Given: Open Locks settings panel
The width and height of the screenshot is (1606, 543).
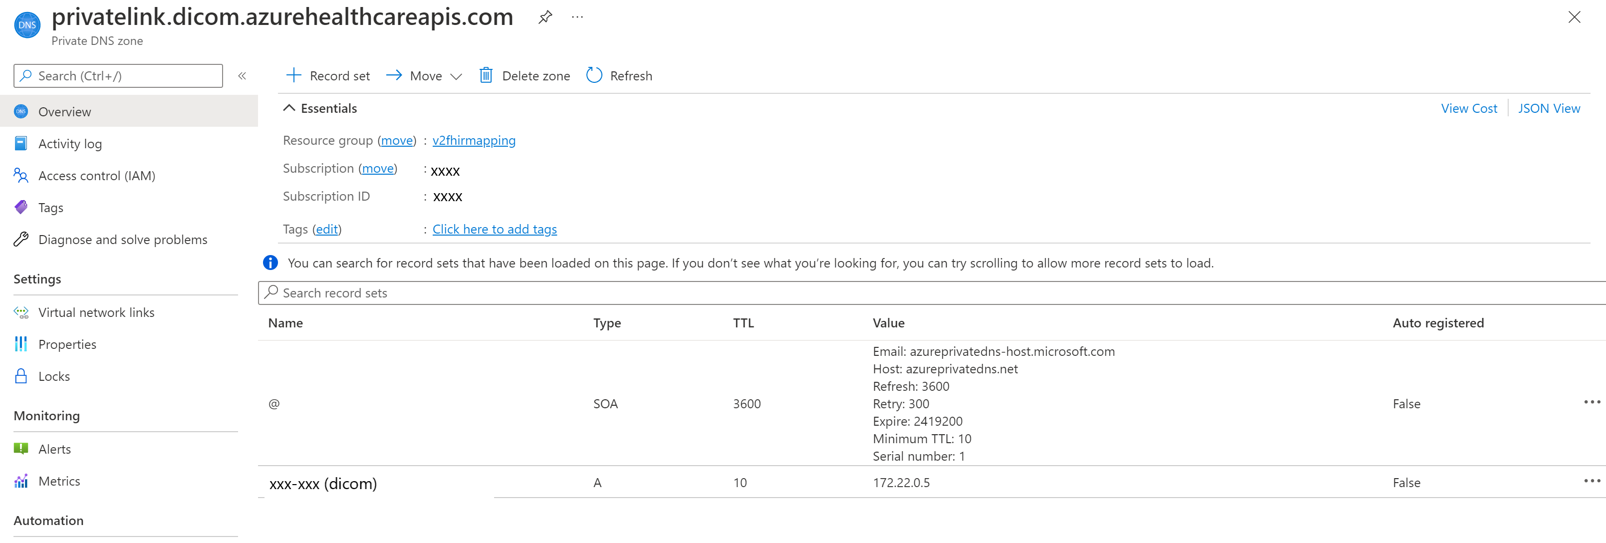Looking at the screenshot, I should click(54, 376).
